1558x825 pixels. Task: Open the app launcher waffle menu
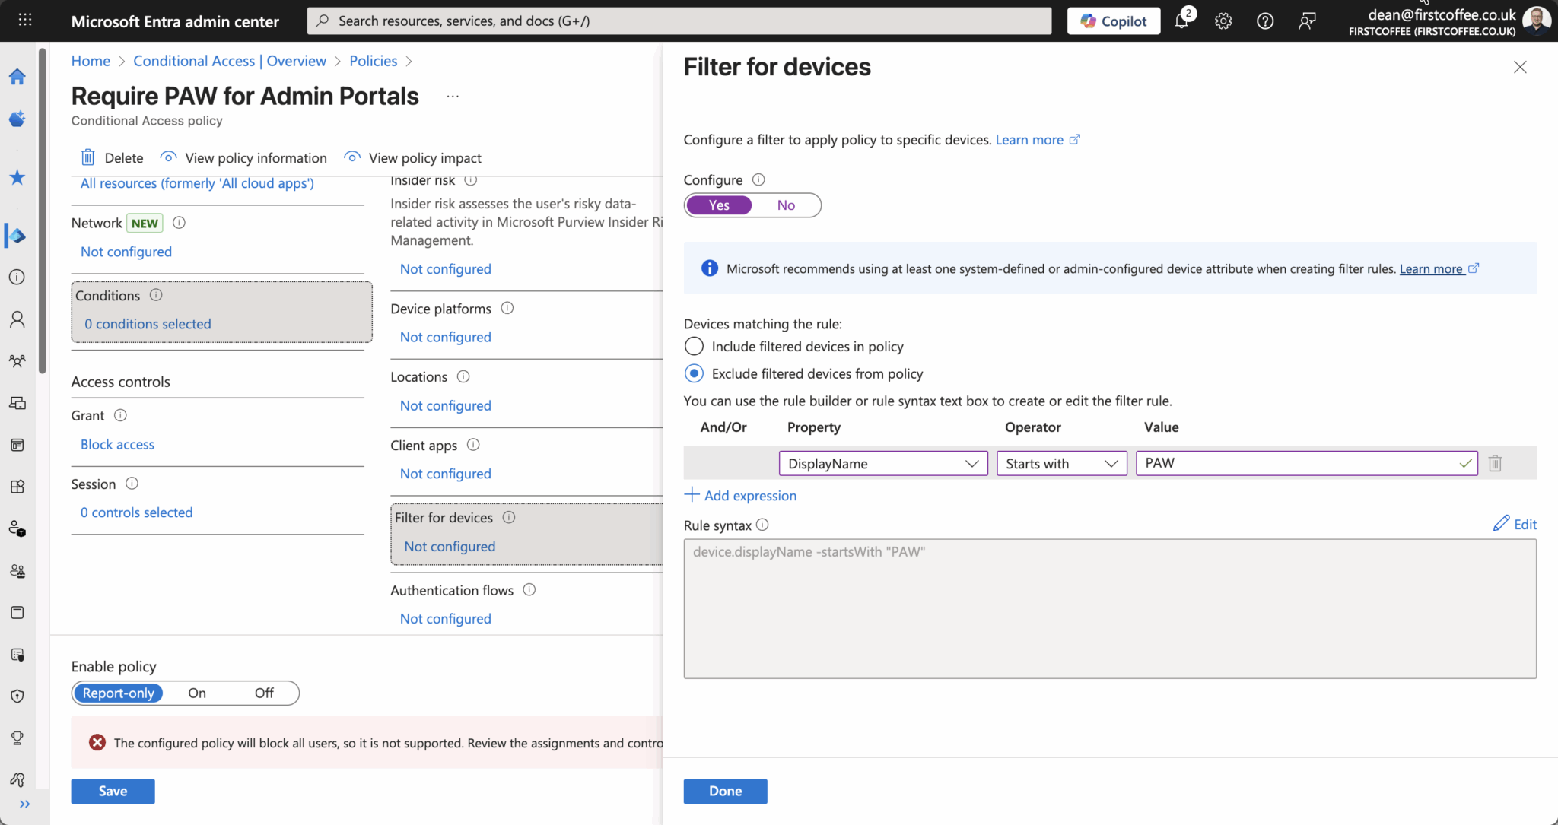coord(25,19)
